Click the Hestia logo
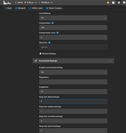126x133 pixels. coord(7,3)
